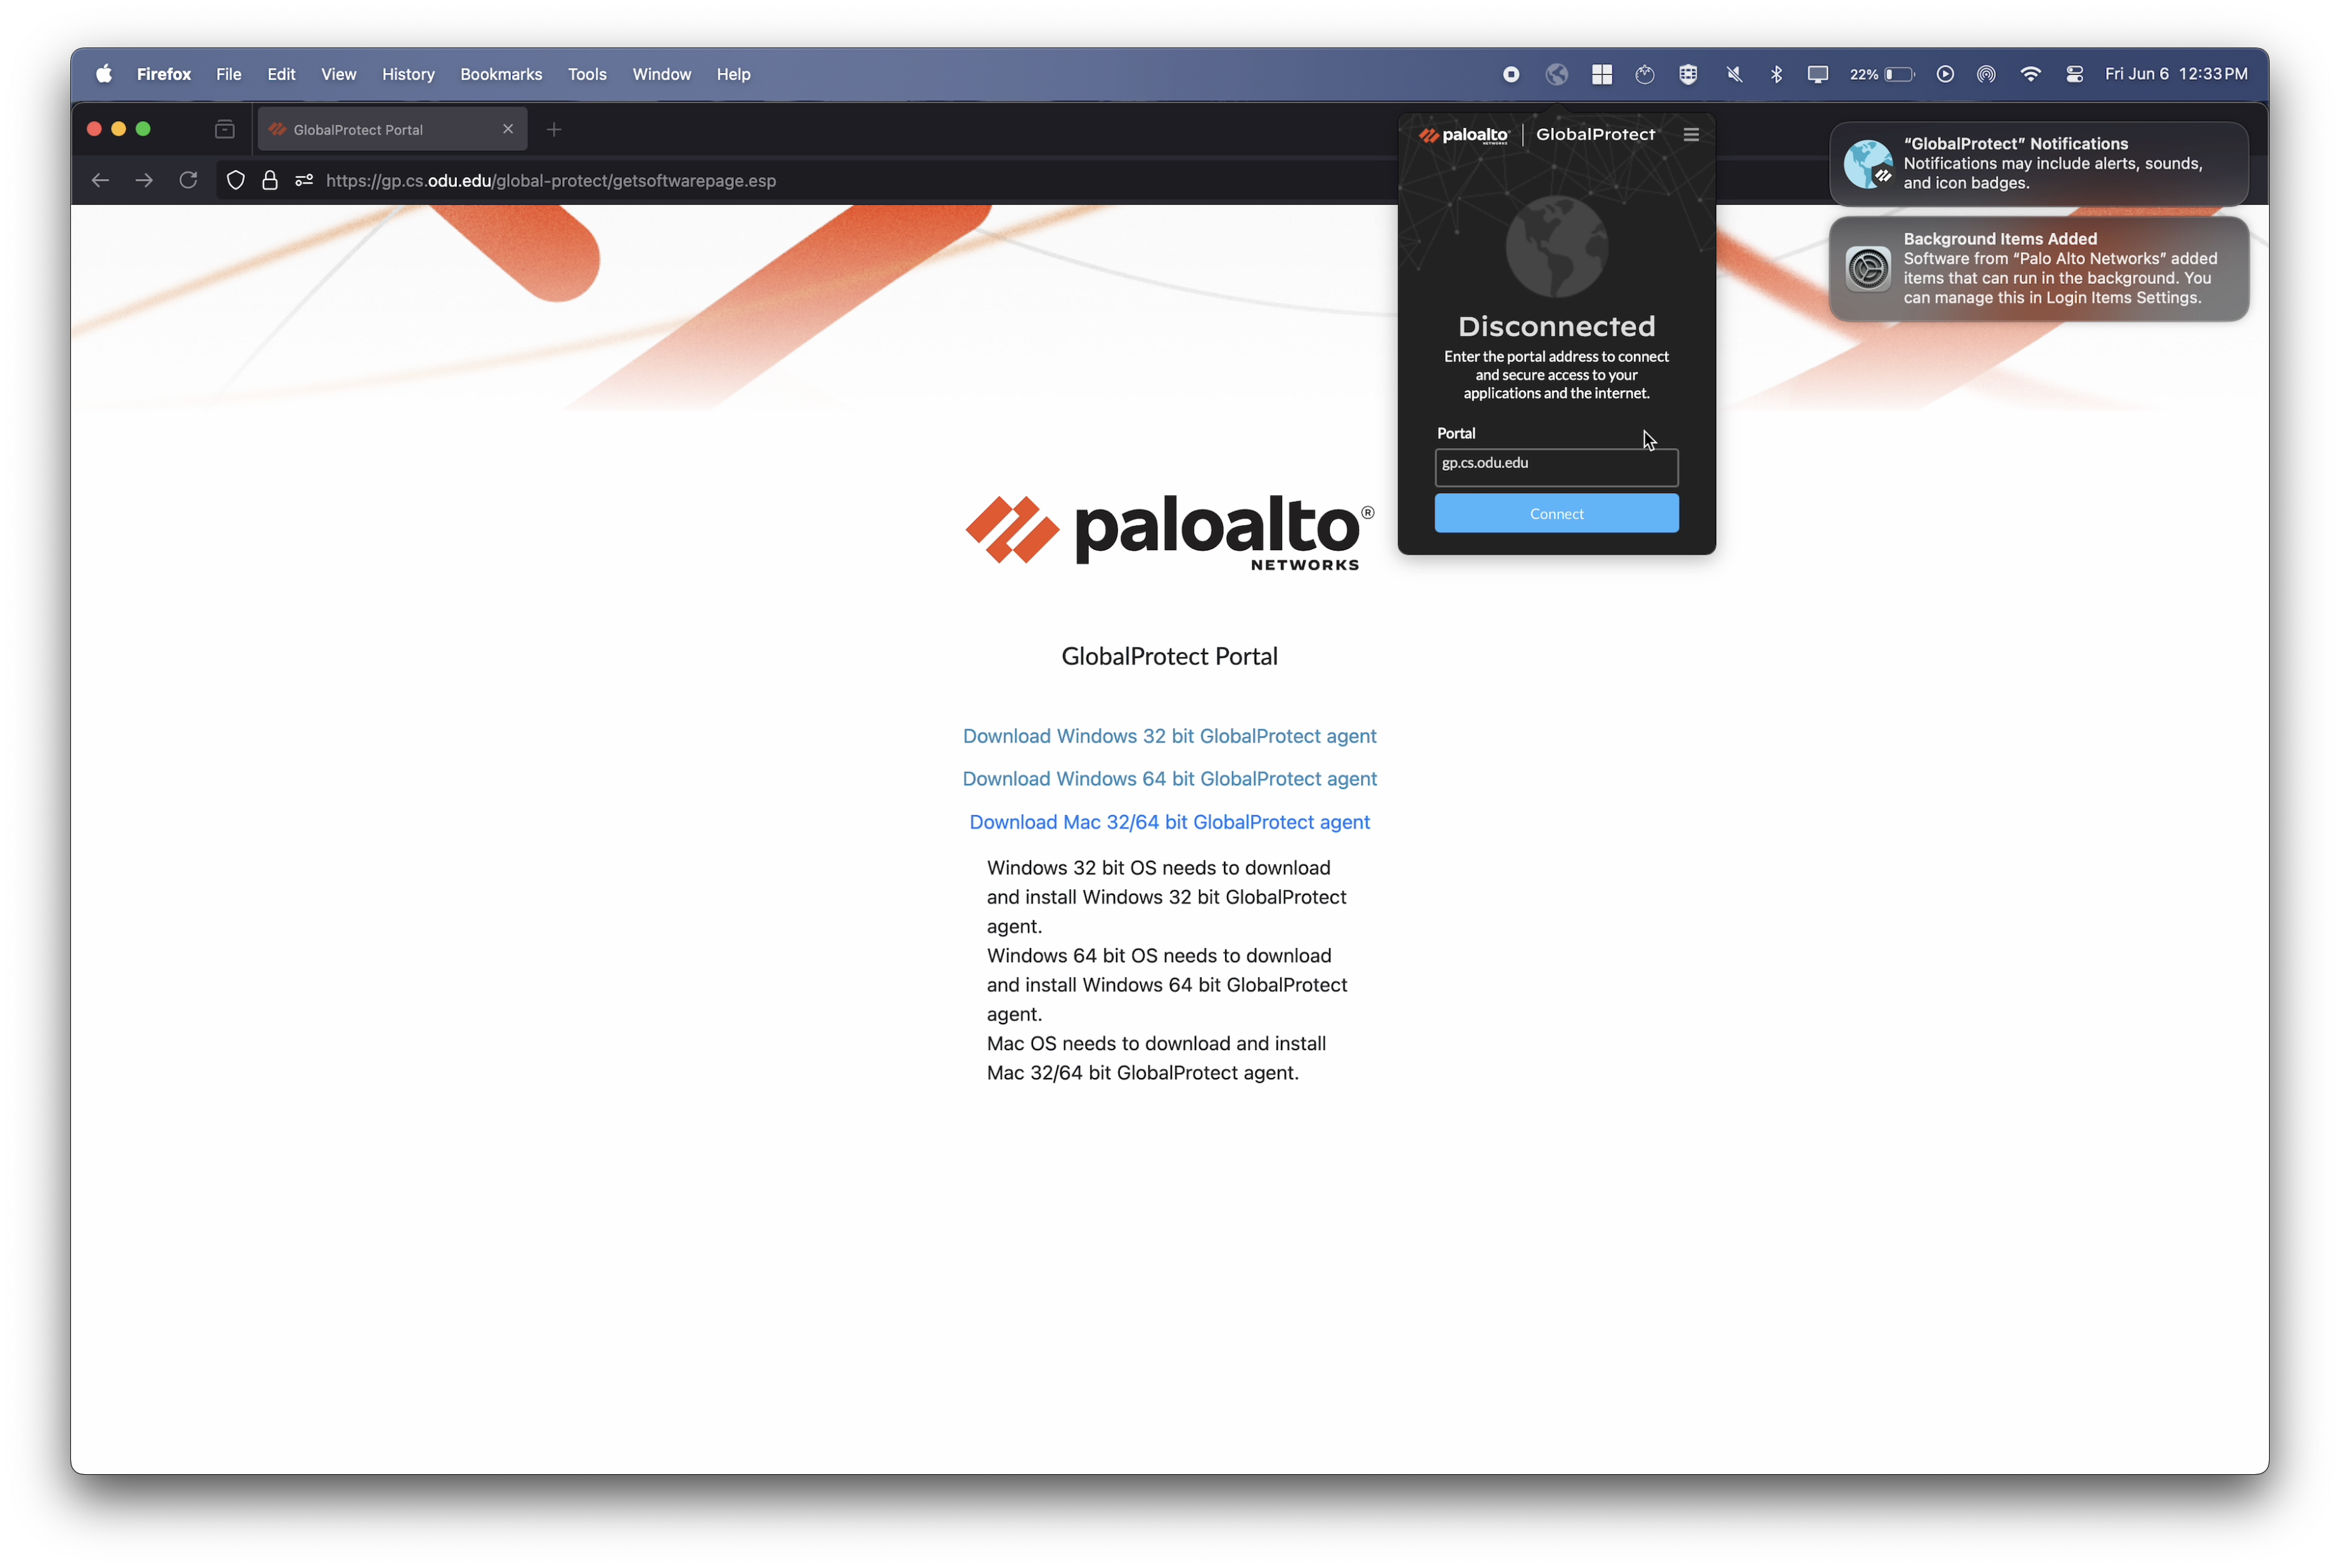Open the Help menu

coord(733,74)
